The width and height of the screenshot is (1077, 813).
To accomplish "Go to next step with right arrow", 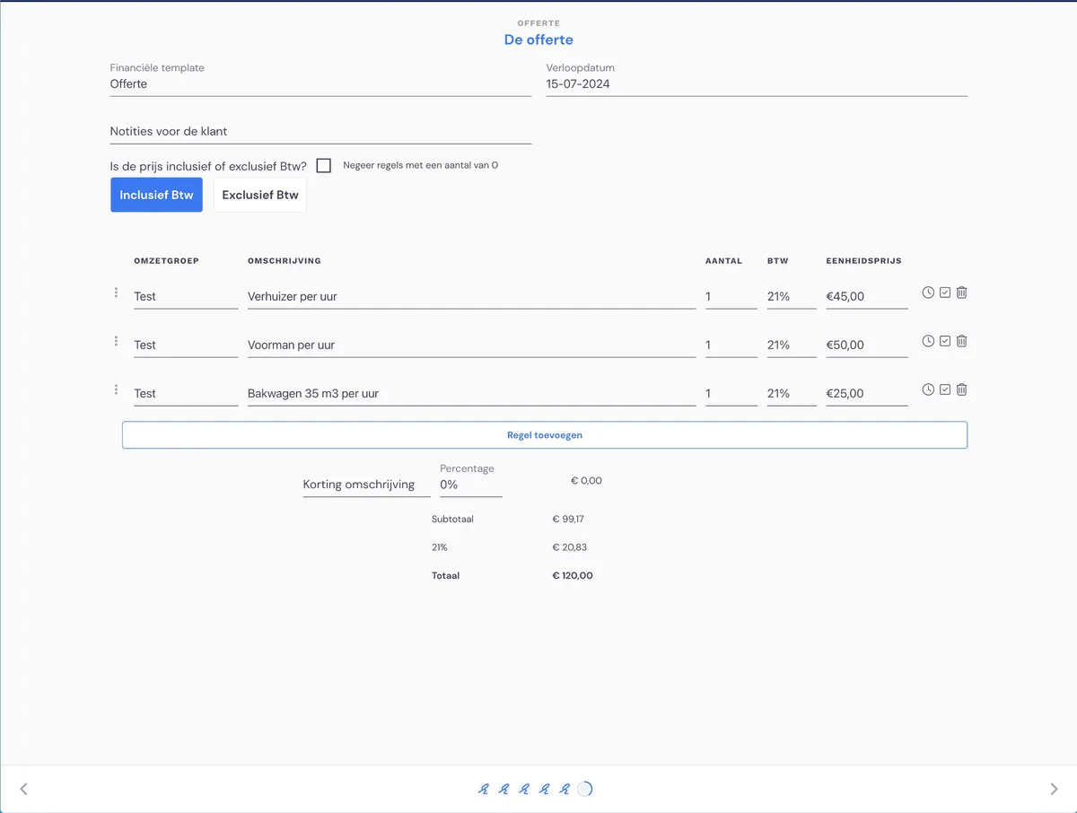I will pyautogui.click(x=1054, y=790).
